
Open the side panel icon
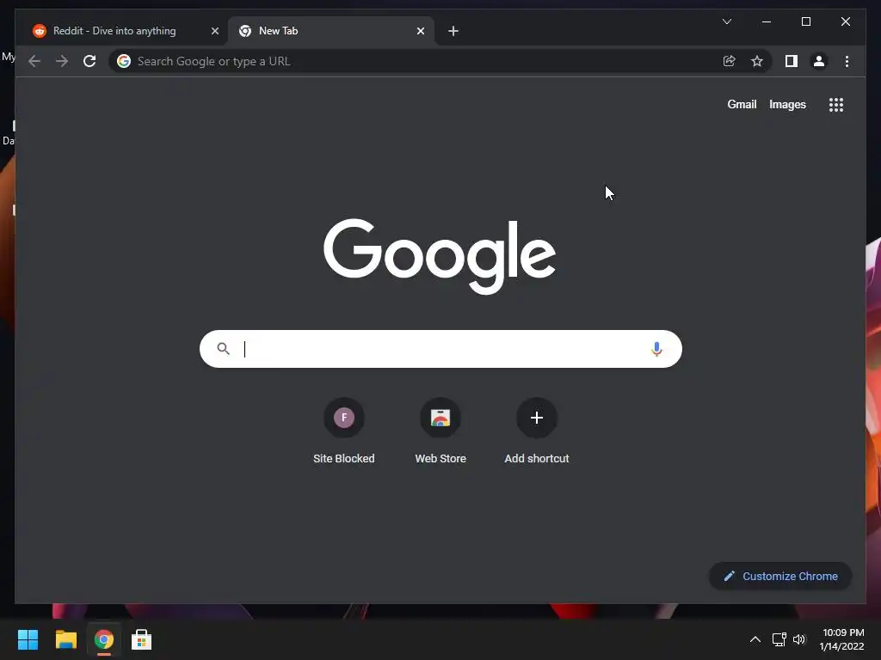click(x=792, y=61)
